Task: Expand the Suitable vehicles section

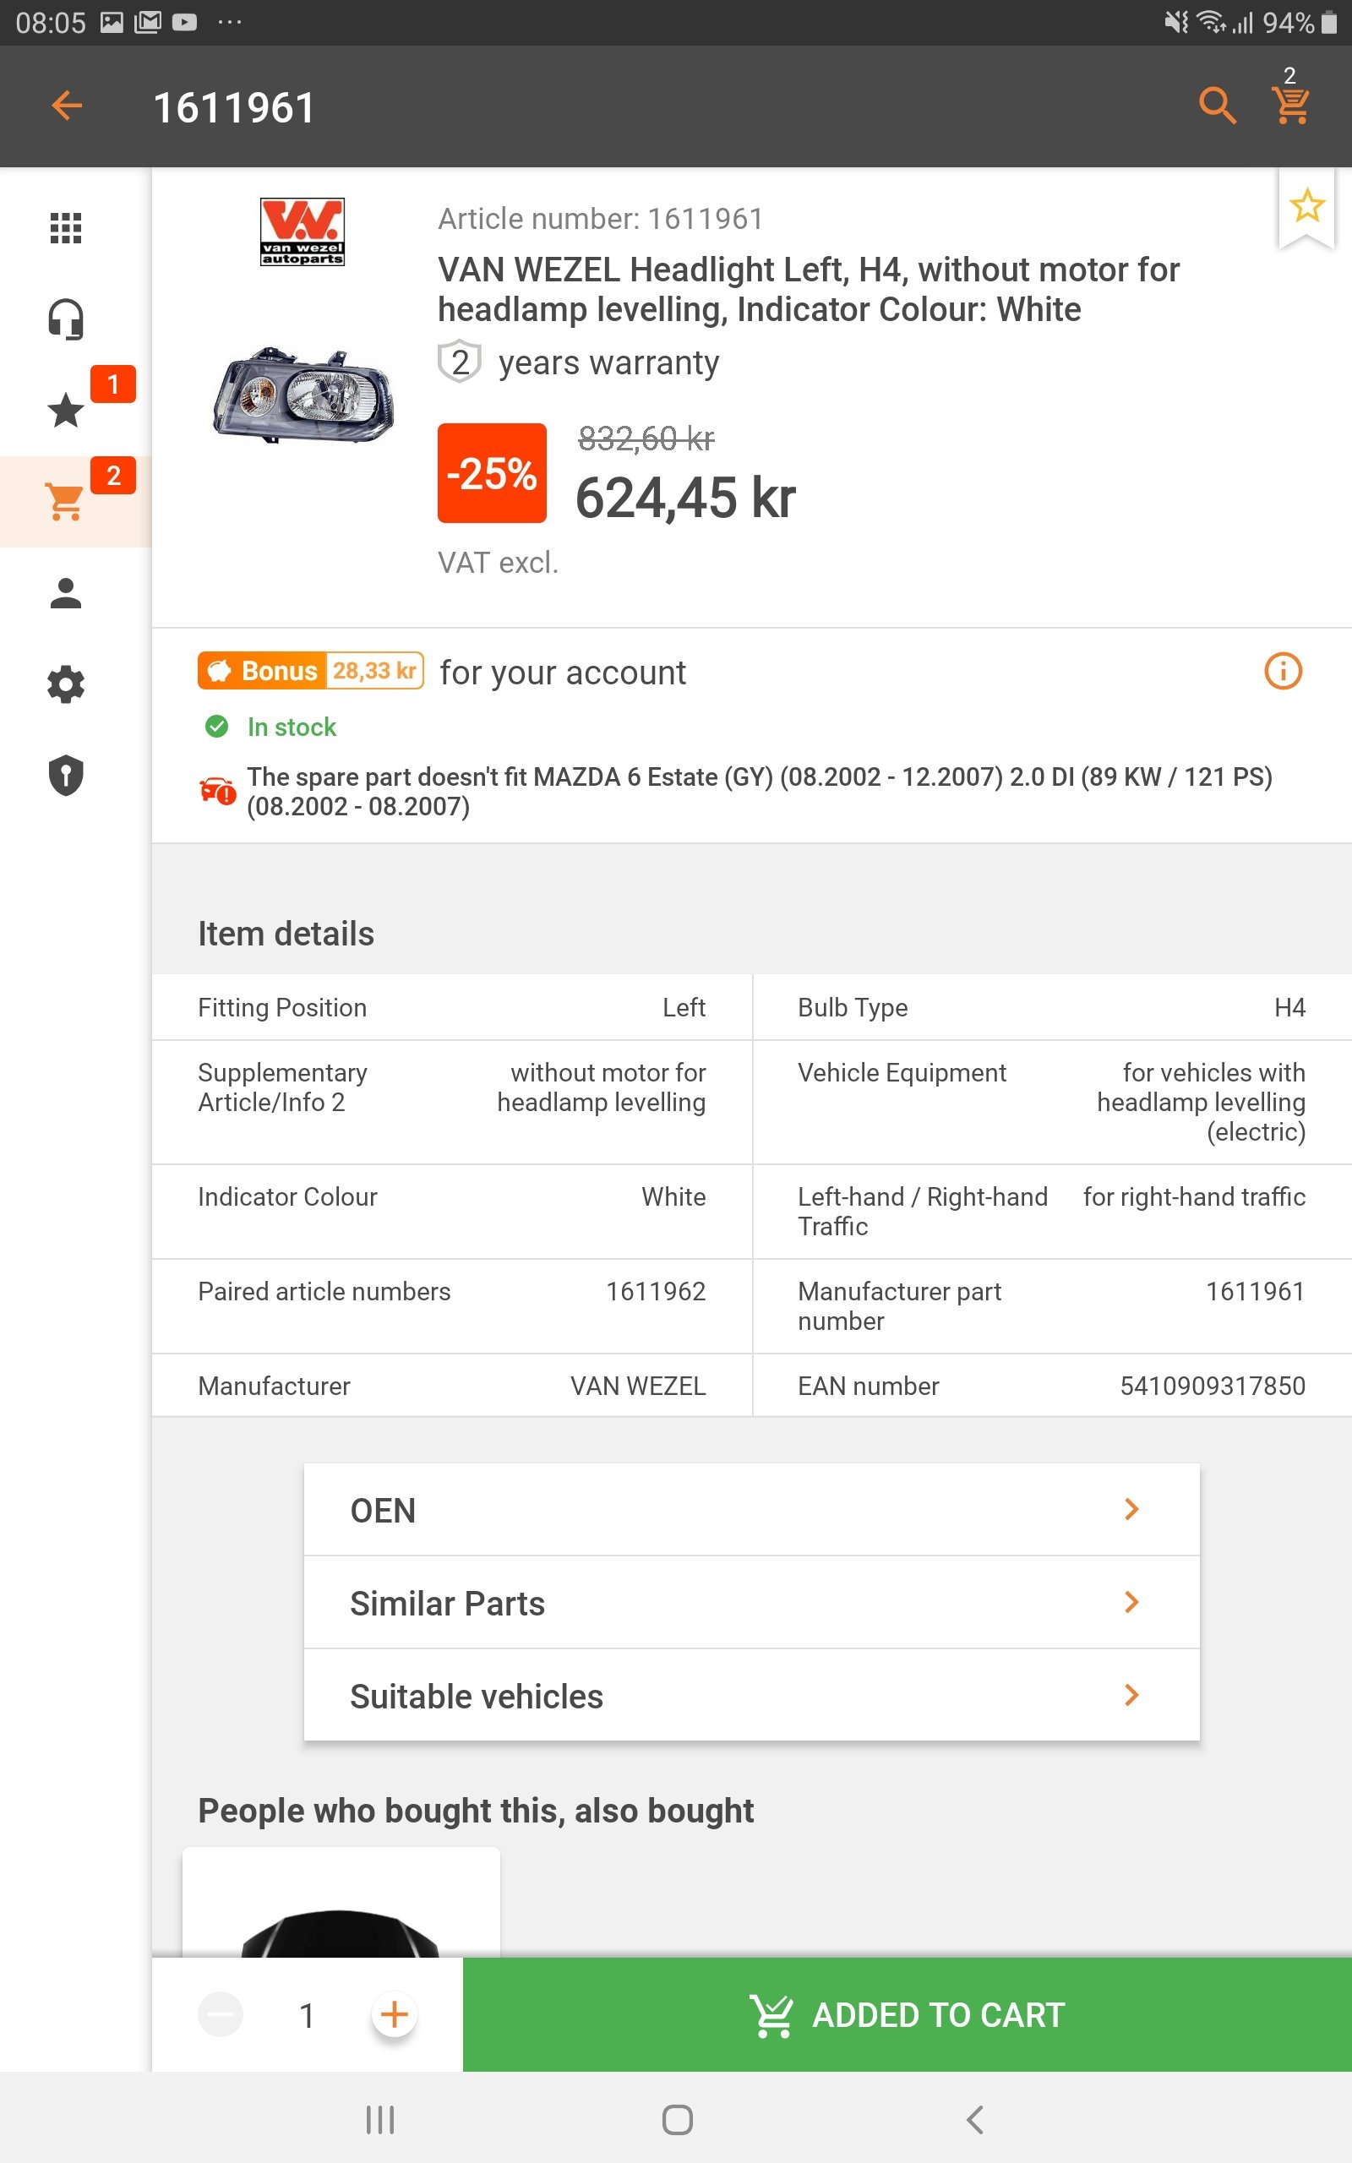Action: click(x=751, y=1696)
